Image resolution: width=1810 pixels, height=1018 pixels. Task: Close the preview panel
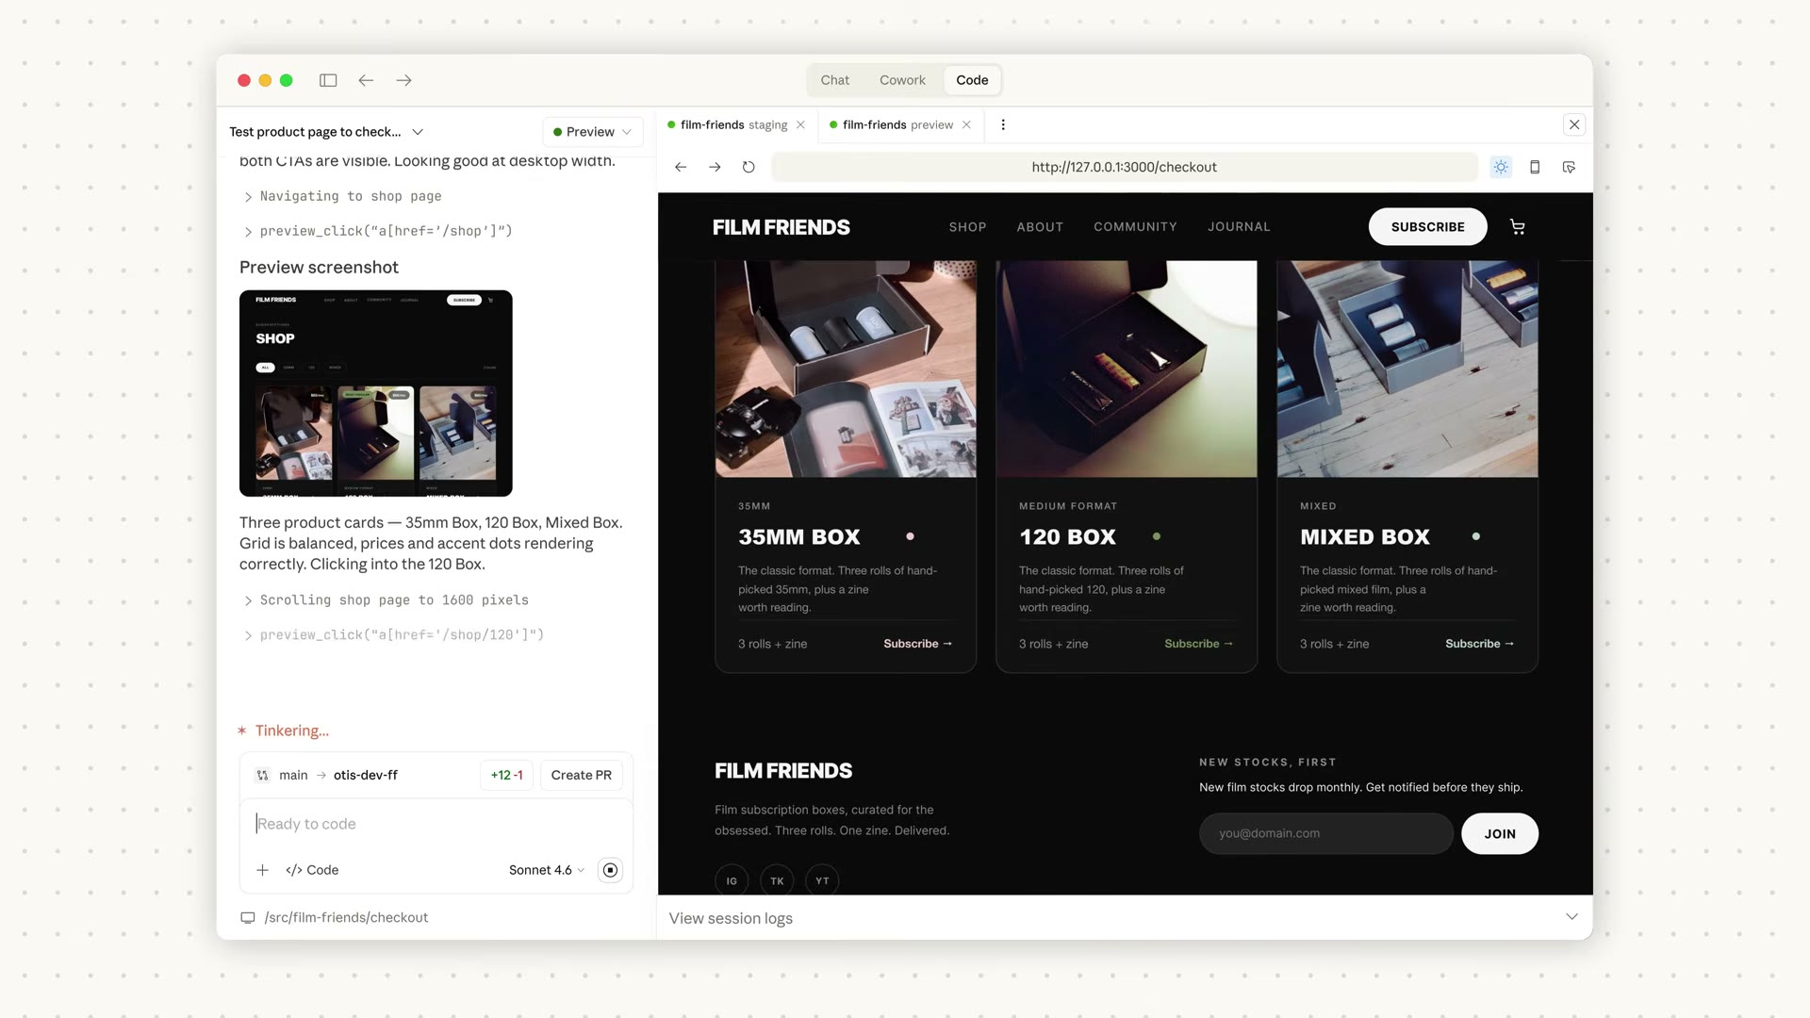(1574, 124)
